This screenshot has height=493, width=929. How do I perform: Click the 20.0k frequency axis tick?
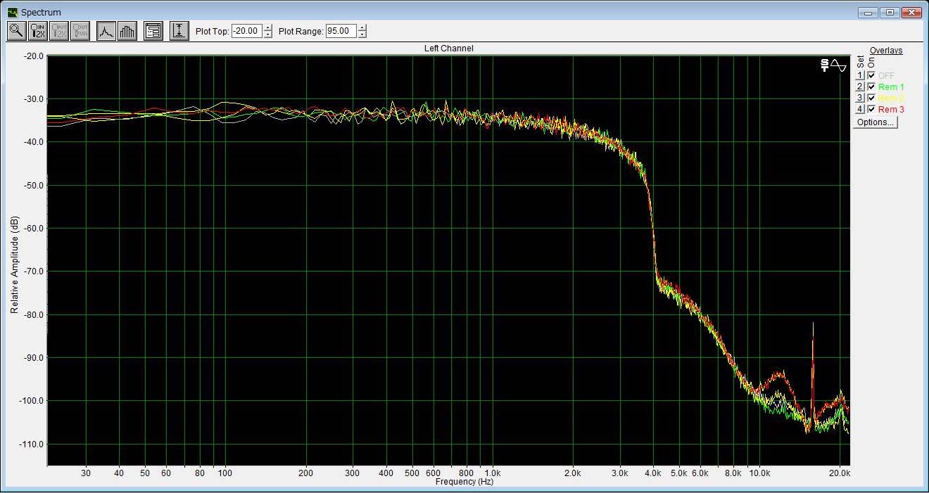point(840,473)
